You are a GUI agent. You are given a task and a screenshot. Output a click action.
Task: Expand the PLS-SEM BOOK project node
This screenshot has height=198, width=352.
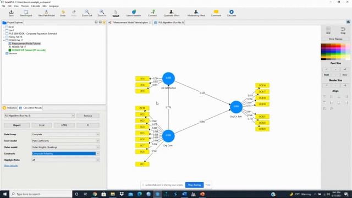(4, 34)
